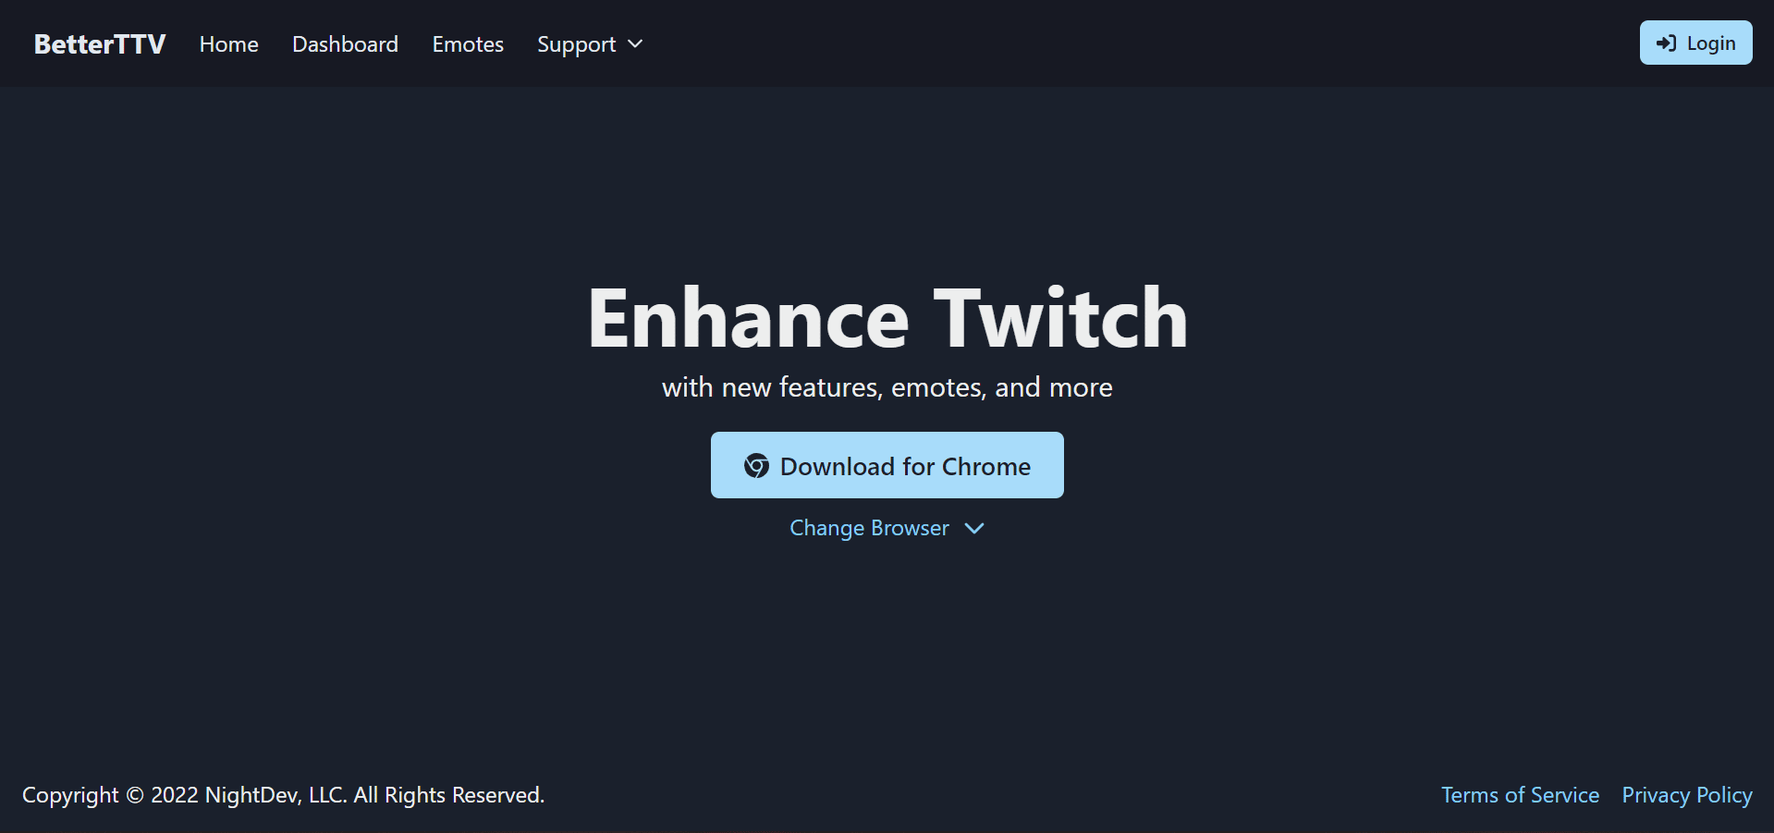Viewport: 1774px width, 833px height.
Task: Sign in using the top-right Login control
Action: (x=1695, y=43)
